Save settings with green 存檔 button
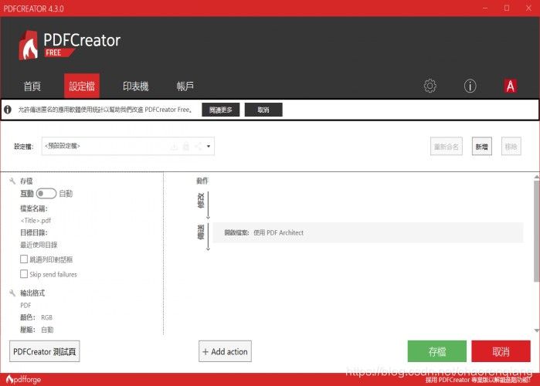Viewport: 540px width, 386px height. 437,351
